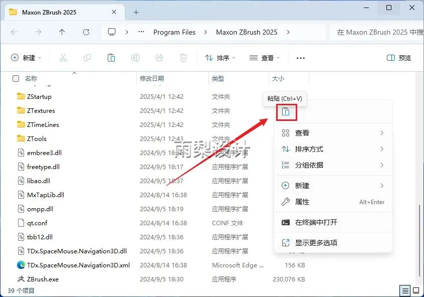The height and width of the screenshot is (297, 424).
Task: Open the 查看 view dropdown in the toolbar
Action: (x=265, y=58)
